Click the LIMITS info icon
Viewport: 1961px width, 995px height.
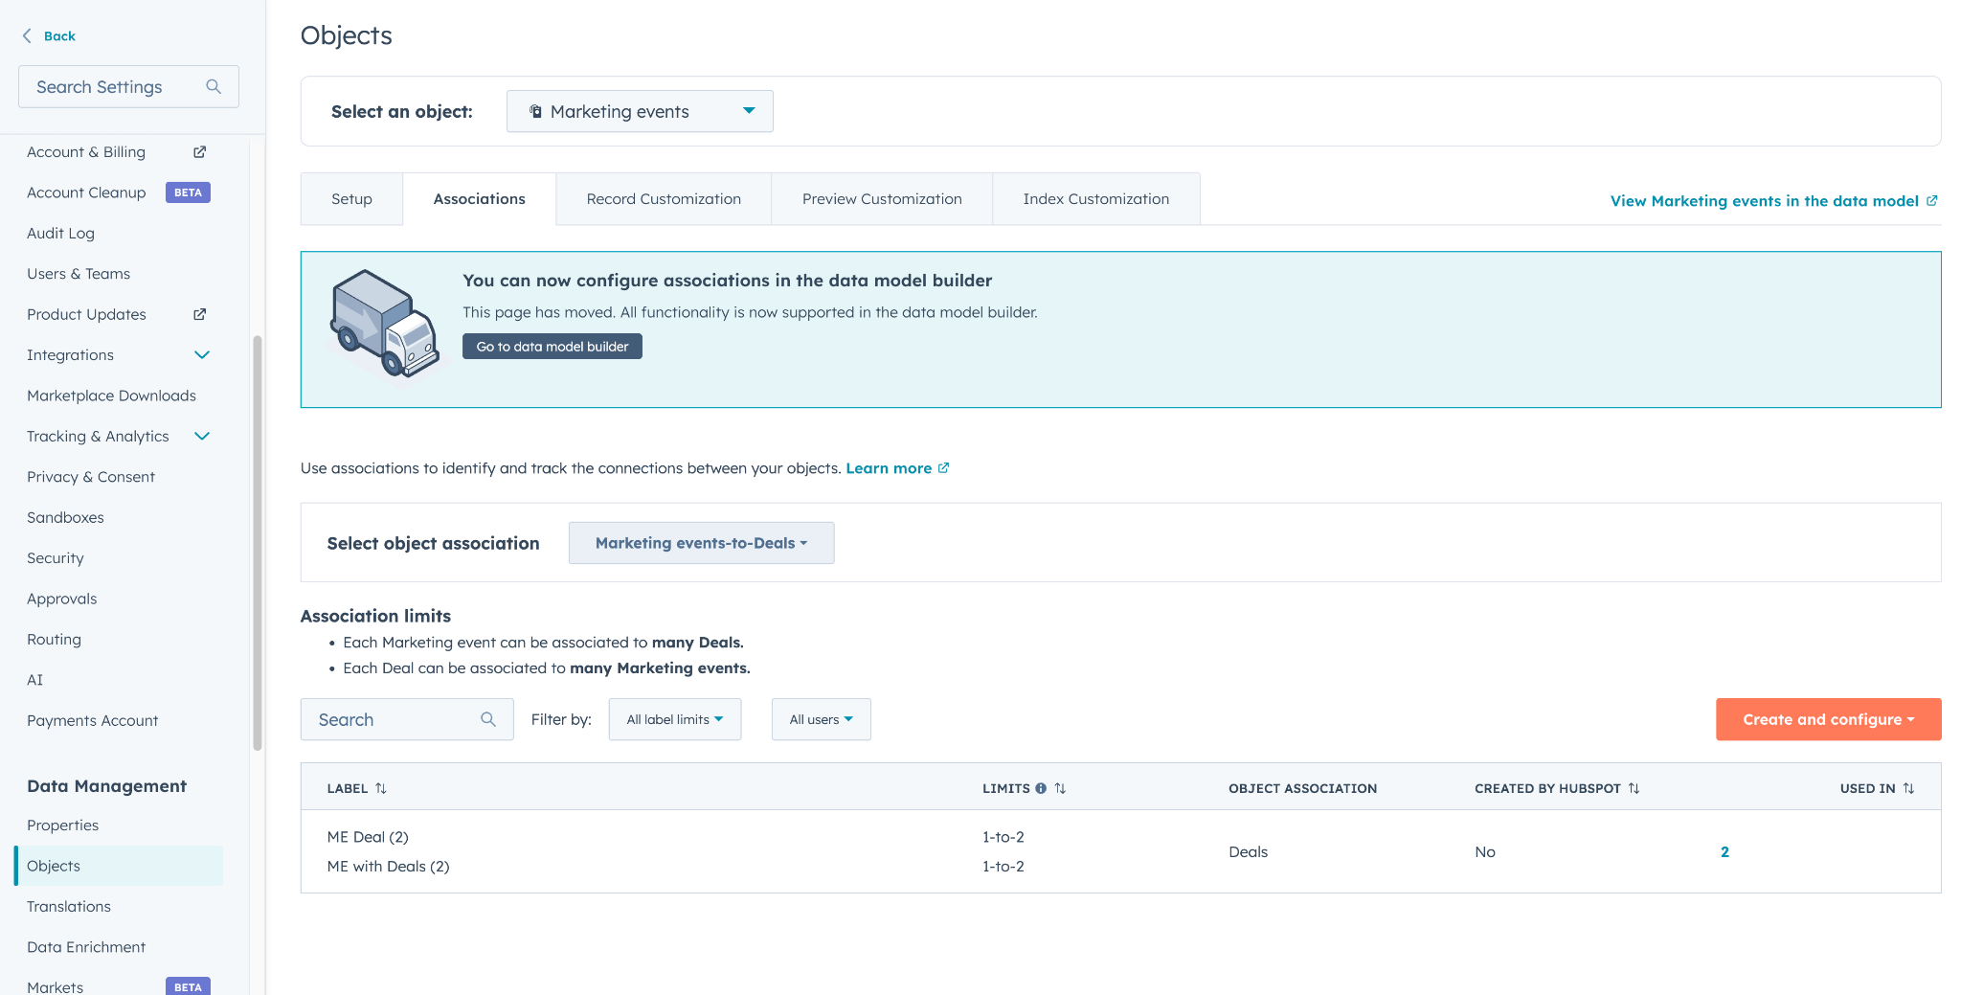click(1041, 788)
